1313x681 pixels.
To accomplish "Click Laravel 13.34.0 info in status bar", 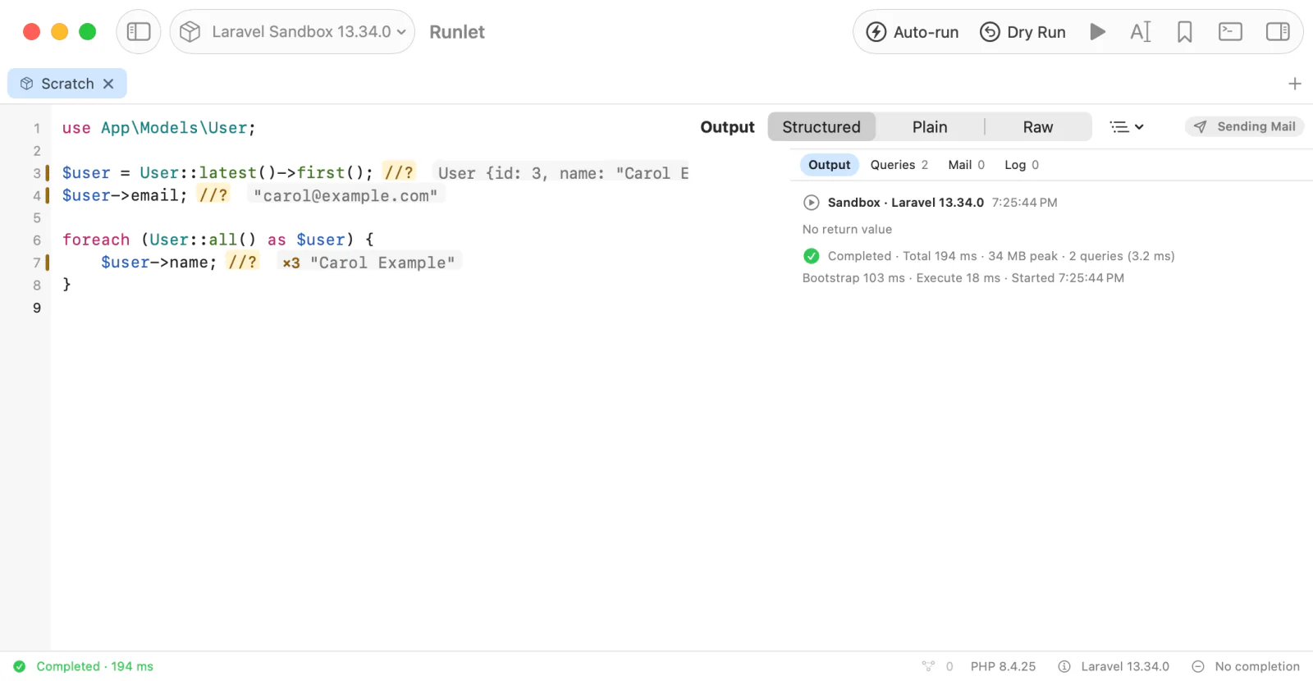I will 1124,666.
